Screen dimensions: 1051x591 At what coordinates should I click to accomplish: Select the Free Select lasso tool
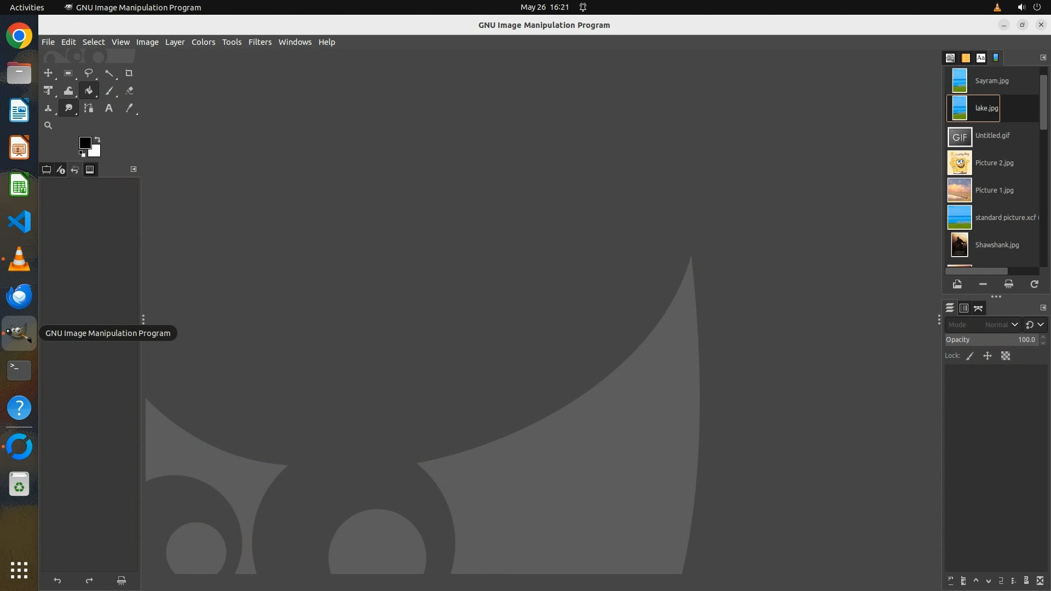[x=88, y=73]
